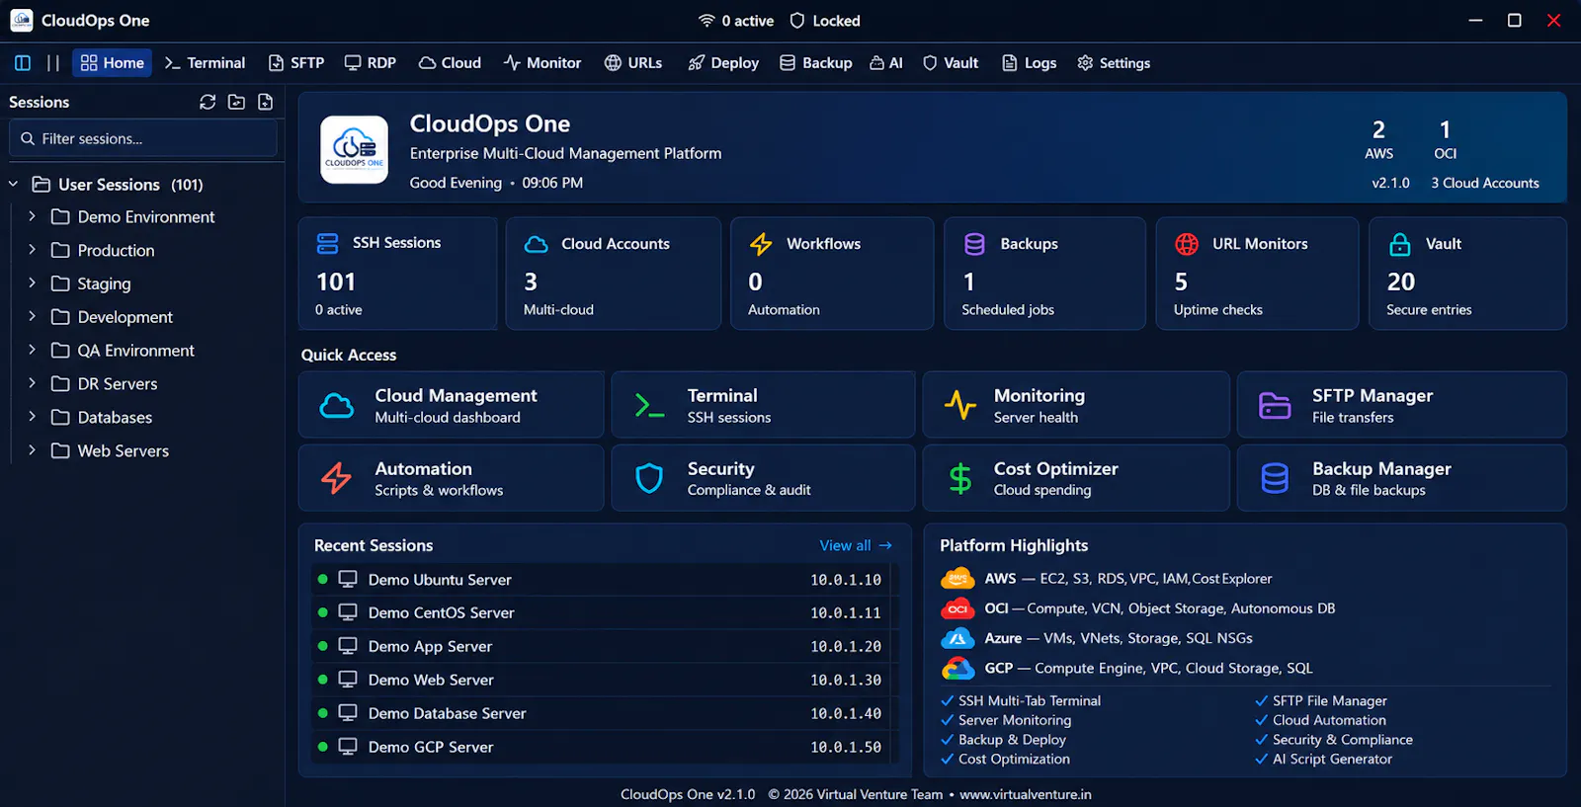Open the Demo App Server session
The image size is (1581, 807).
[x=600, y=646]
